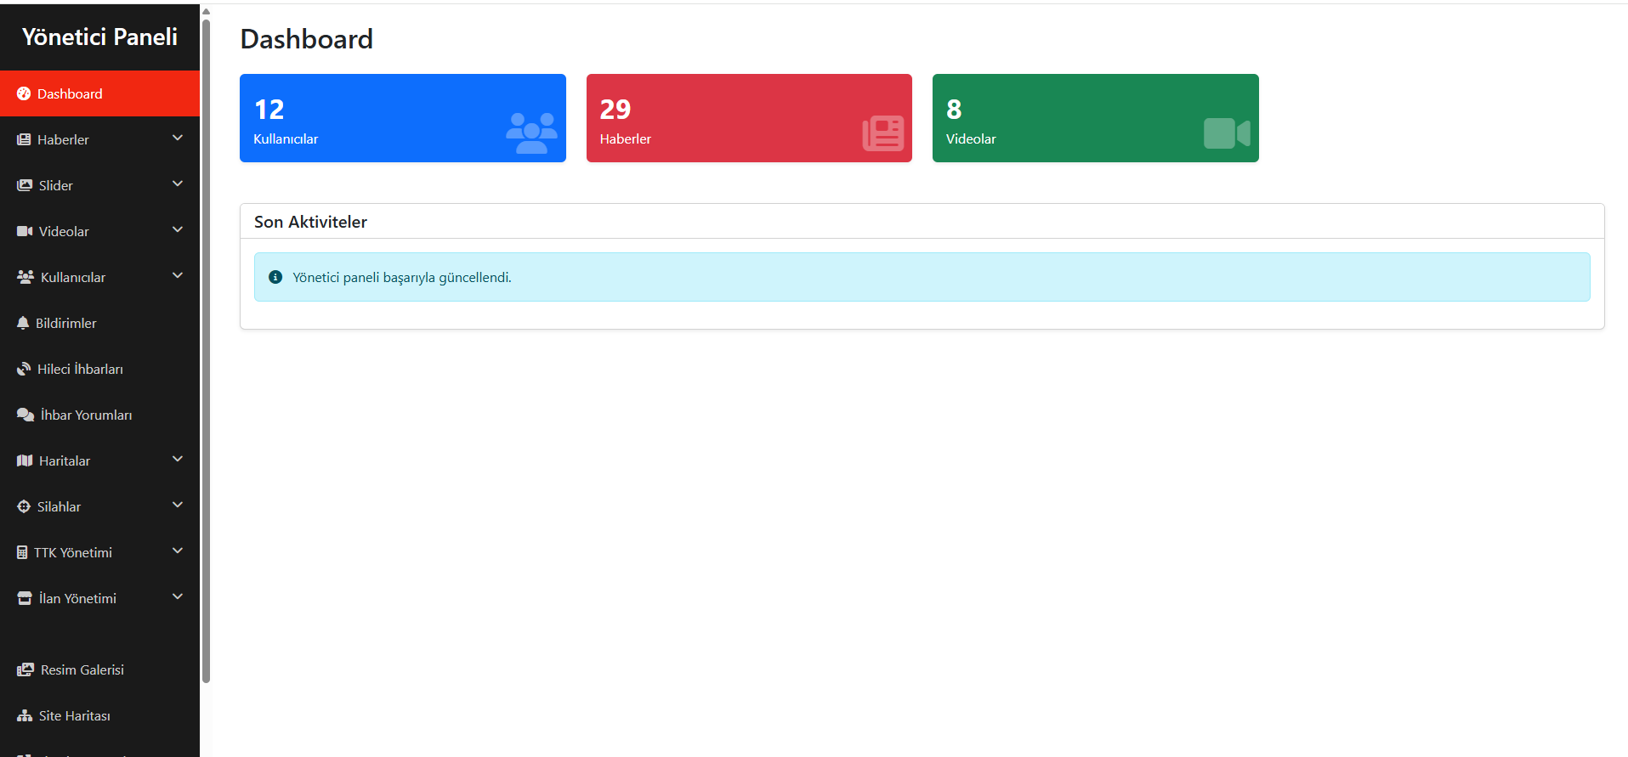
Task: Open the Kullanıcılar sidebar menu item
Action: tap(100, 277)
